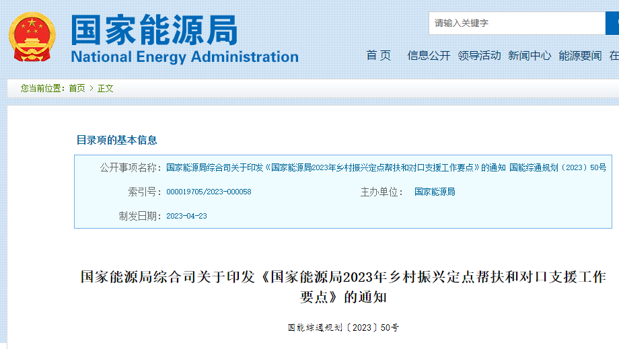Click the 正文 breadcrumb item
This screenshot has width=619, height=349.
pos(106,88)
